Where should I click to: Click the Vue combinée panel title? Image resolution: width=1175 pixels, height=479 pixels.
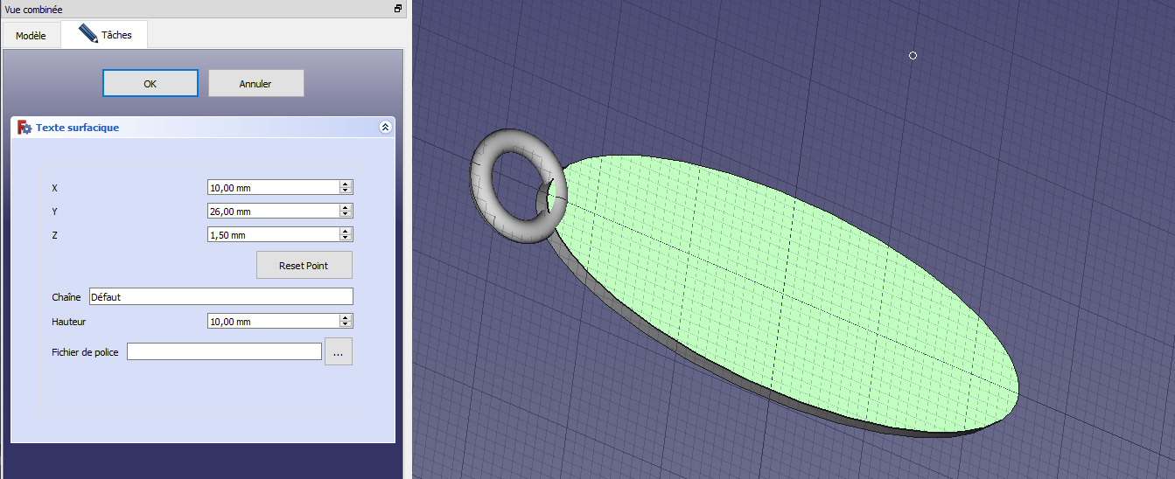(34, 10)
